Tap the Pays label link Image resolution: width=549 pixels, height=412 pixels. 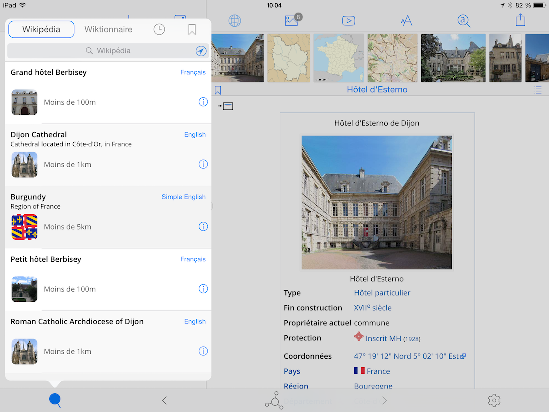click(x=292, y=371)
